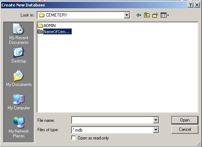Viewport: 202px width, 147px height.
Task: Select the ADMIN folder
Action: 47,26
